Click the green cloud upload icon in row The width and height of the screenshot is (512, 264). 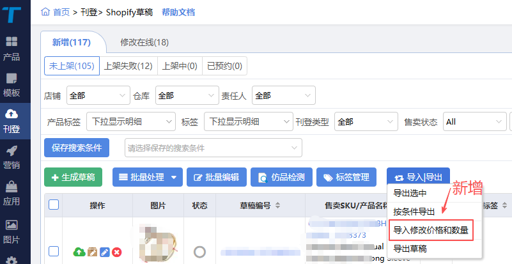(79, 252)
